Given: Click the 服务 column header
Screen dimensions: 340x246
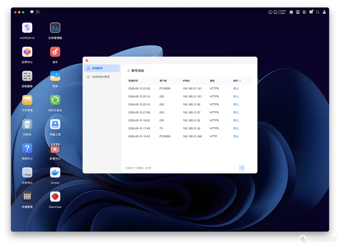Looking at the screenshot, I should [212, 81].
